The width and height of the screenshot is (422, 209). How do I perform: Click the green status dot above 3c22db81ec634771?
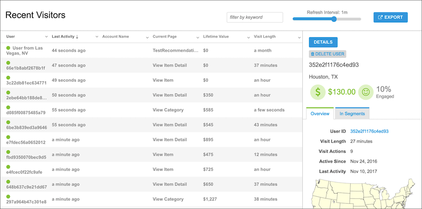8,78
